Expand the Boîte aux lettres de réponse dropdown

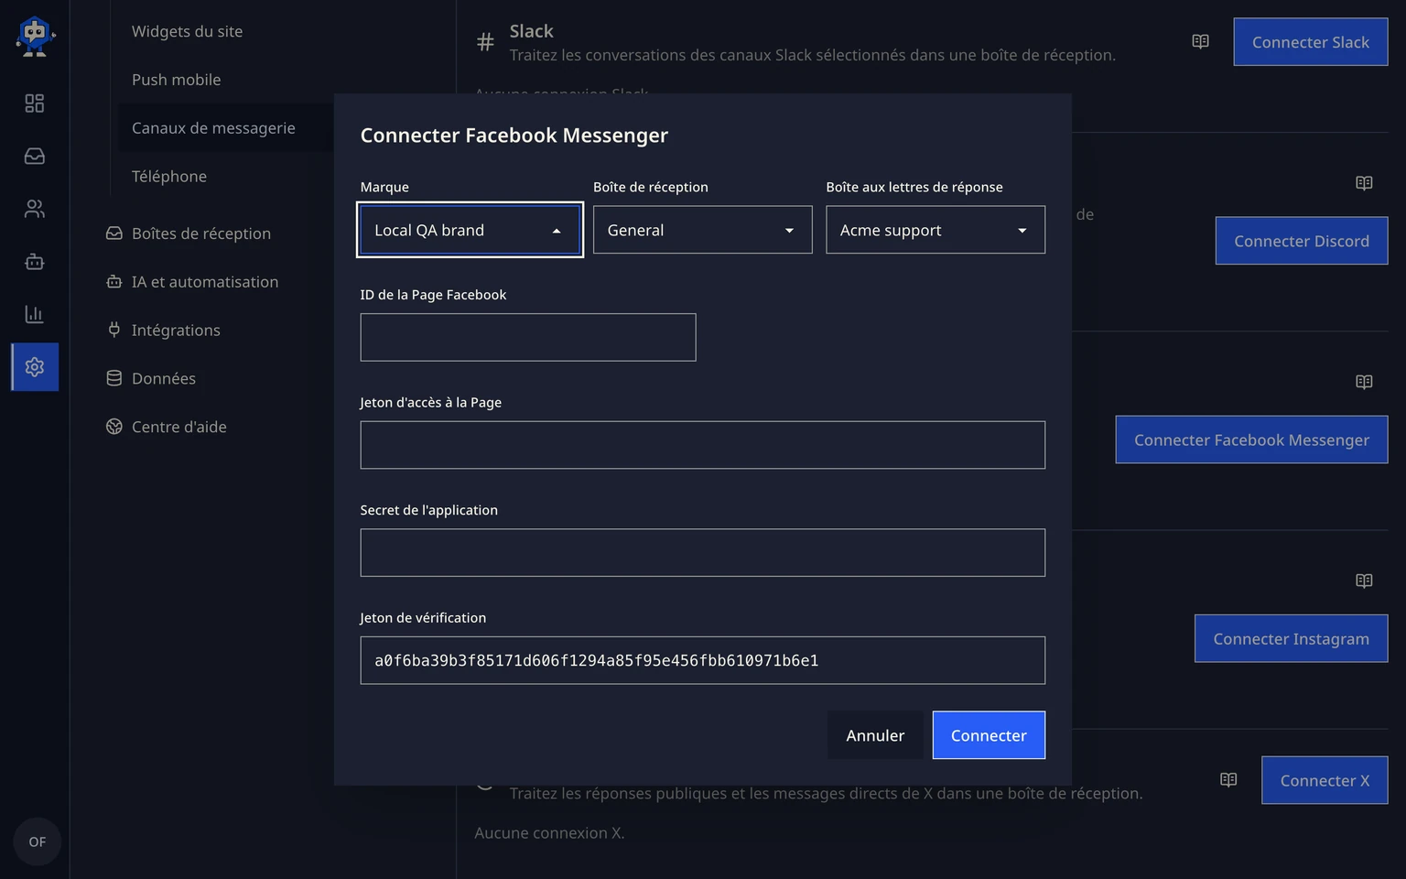(936, 230)
